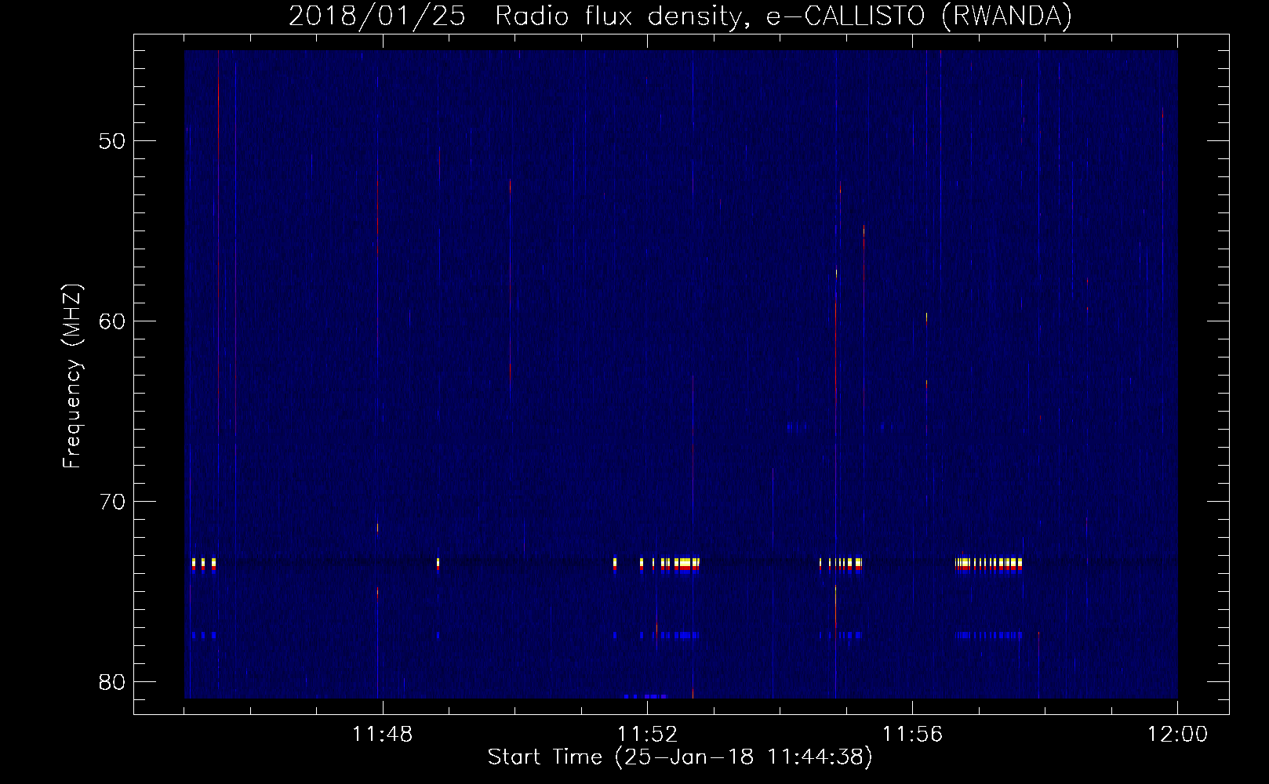Click the 12:00 time tick label
Viewport: 1269px width, 784px height.
coord(1177,735)
